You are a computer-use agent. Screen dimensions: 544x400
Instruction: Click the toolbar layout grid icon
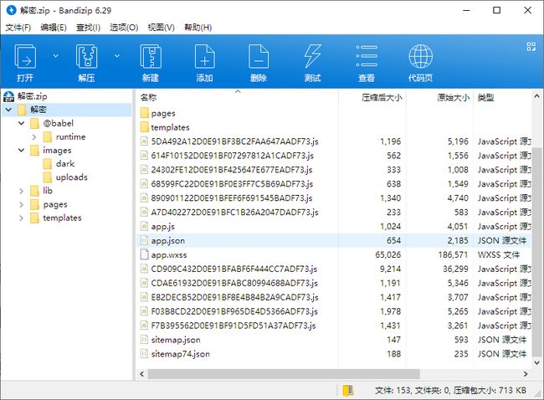(531, 47)
